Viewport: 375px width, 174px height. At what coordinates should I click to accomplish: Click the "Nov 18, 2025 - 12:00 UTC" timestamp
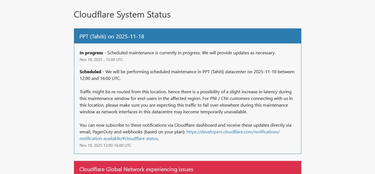point(101,59)
